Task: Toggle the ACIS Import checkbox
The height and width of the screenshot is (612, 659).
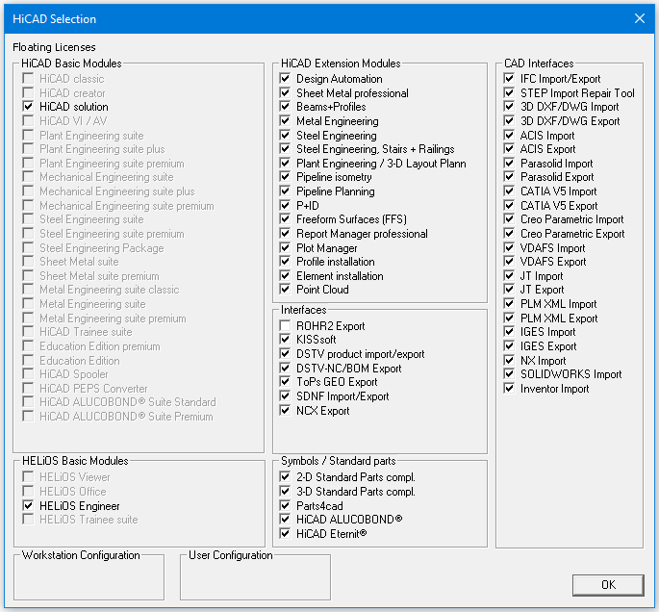Action: coord(509,136)
